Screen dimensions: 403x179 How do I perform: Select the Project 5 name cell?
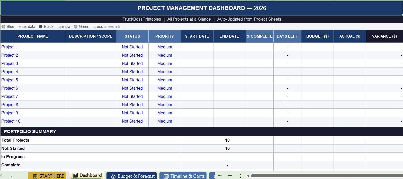click(x=33, y=80)
